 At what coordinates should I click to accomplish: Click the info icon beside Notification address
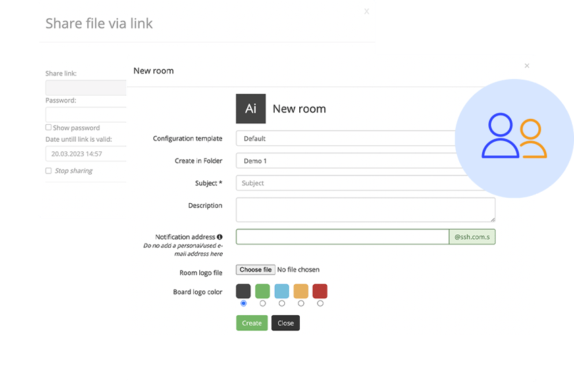click(219, 237)
